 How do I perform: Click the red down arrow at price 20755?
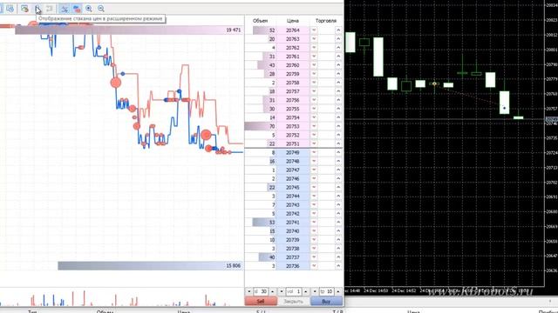(x=314, y=109)
